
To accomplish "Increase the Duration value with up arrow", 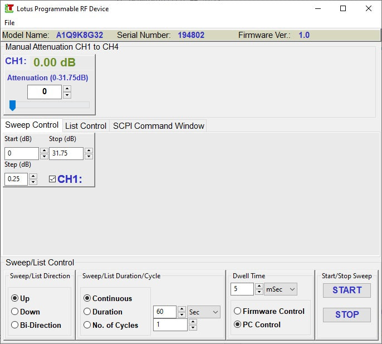I will point(182,309).
